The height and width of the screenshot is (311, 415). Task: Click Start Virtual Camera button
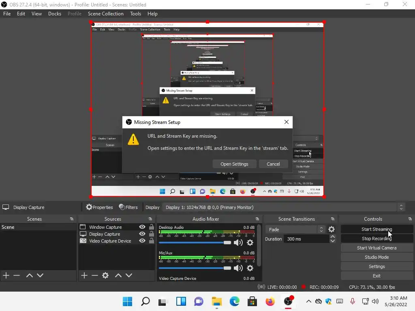pyautogui.click(x=376, y=248)
